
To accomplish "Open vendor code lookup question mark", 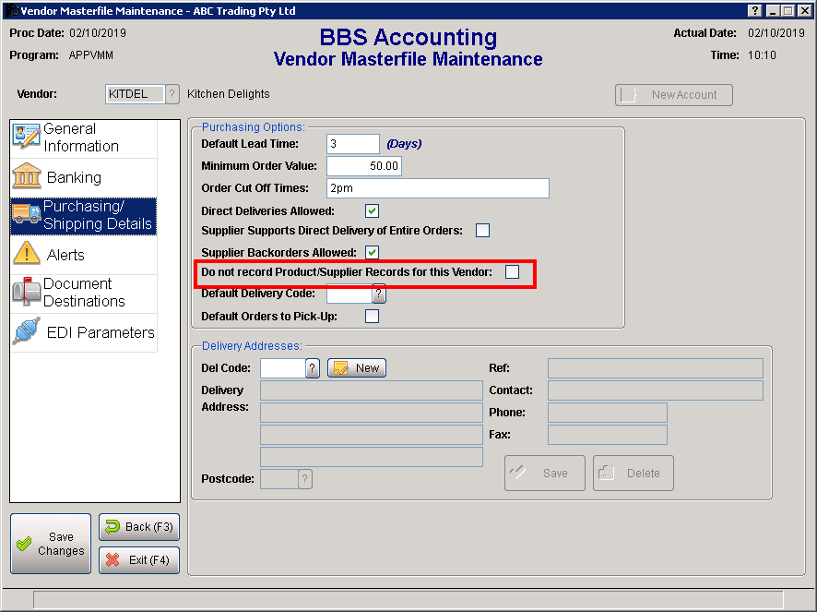I will pyautogui.click(x=172, y=94).
